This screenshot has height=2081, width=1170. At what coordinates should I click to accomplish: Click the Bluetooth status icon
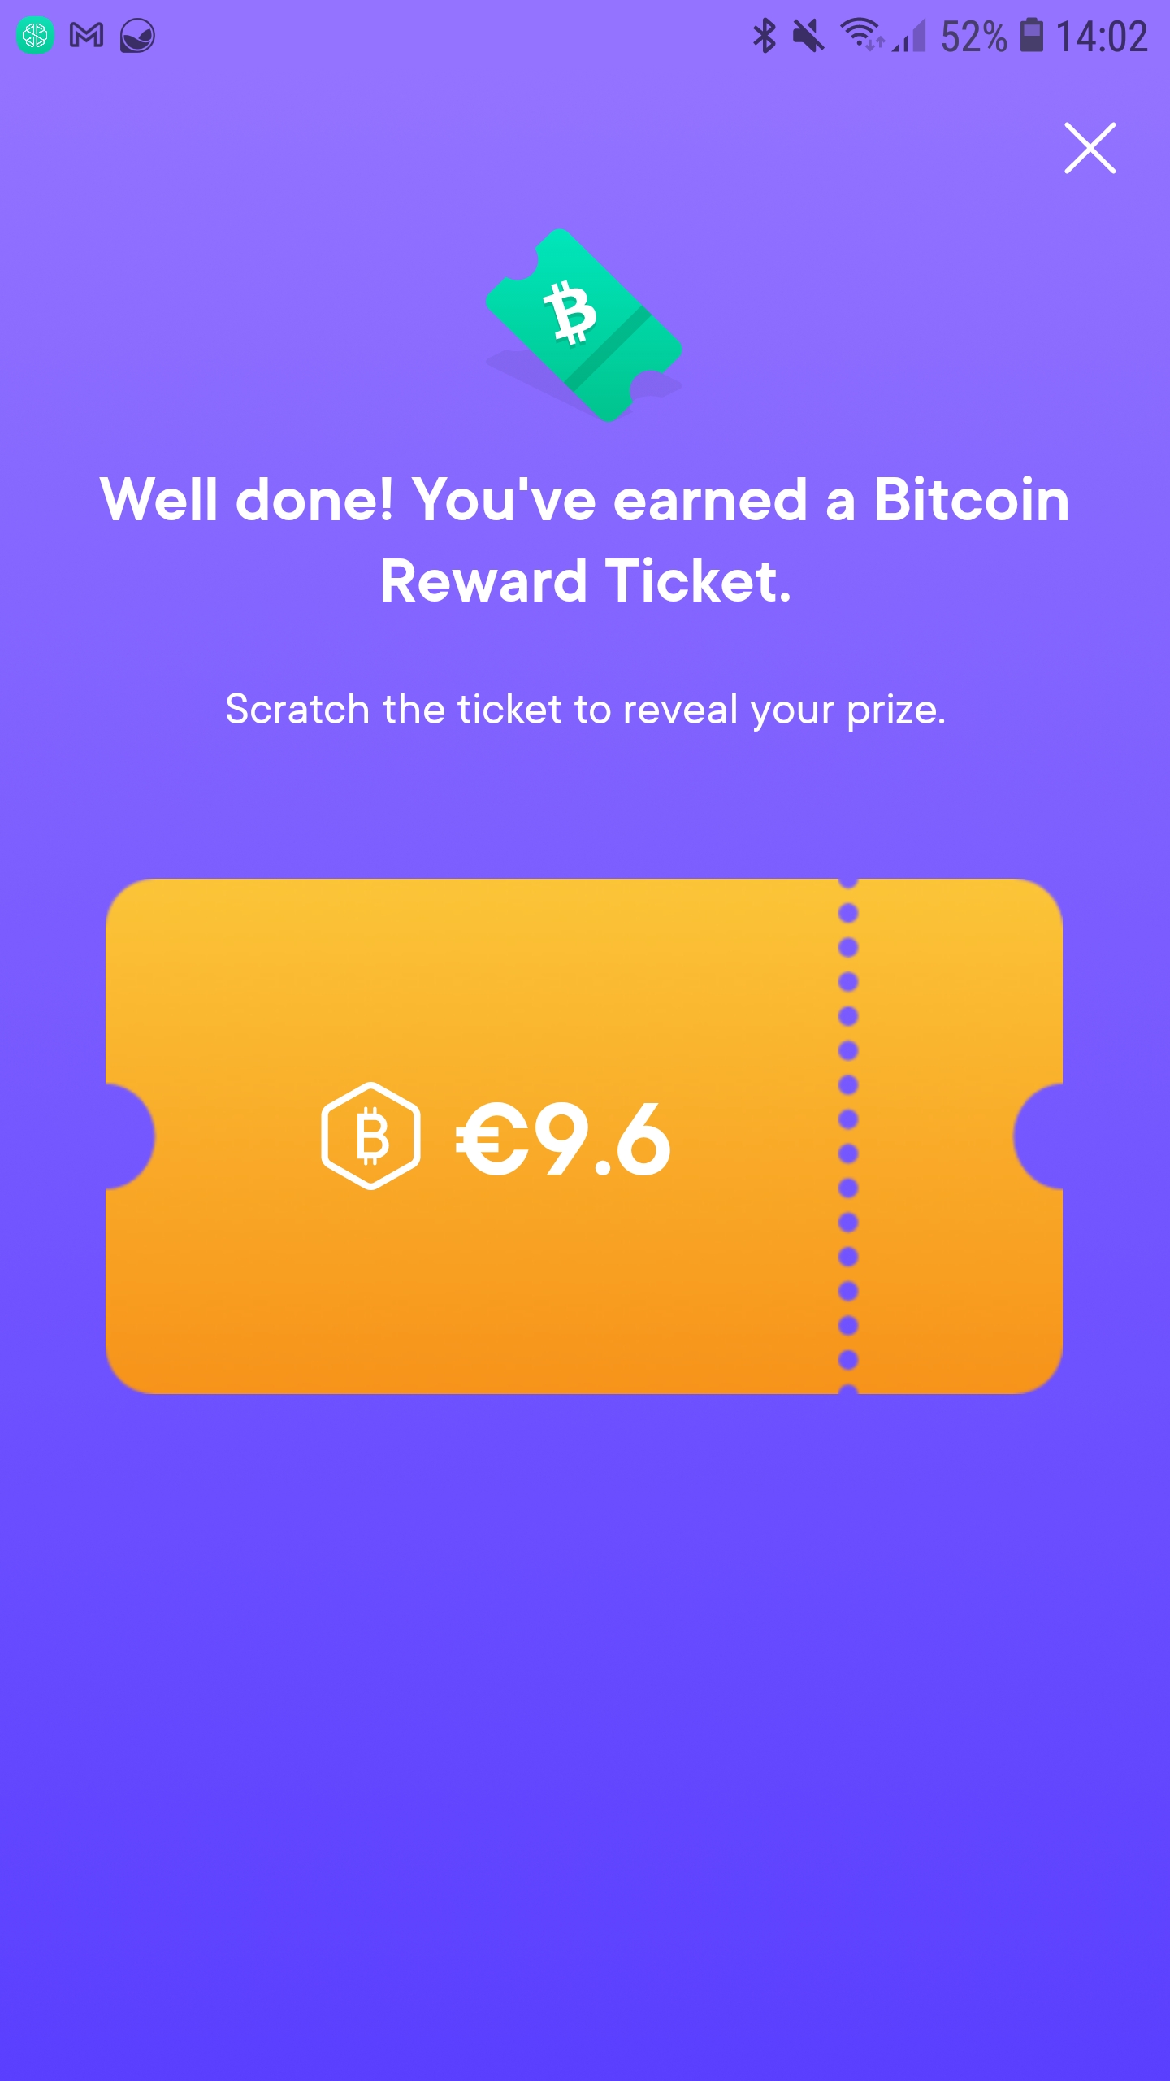pyautogui.click(x=764, y=36)
